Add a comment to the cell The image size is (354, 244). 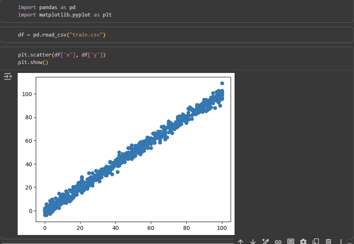291,242
